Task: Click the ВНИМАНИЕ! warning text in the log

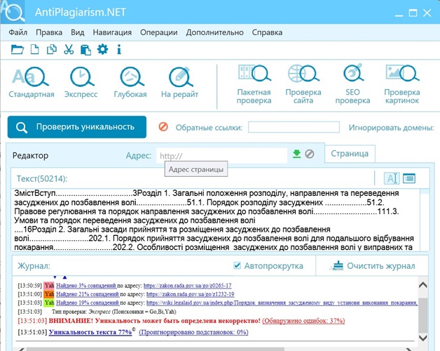Action: 154,321
